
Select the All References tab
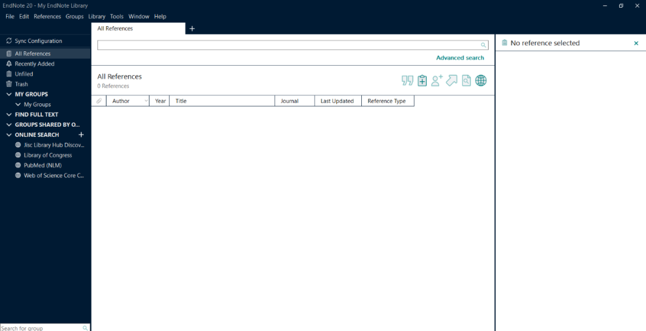click(x=138, y=29)
